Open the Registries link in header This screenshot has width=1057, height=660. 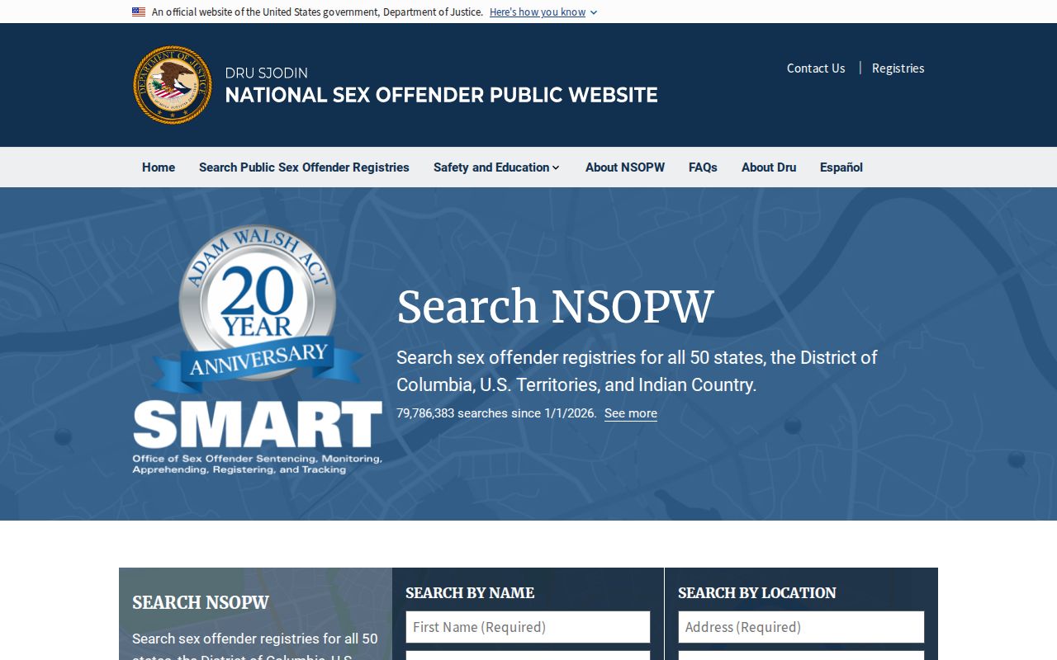[x=898, y=68]
